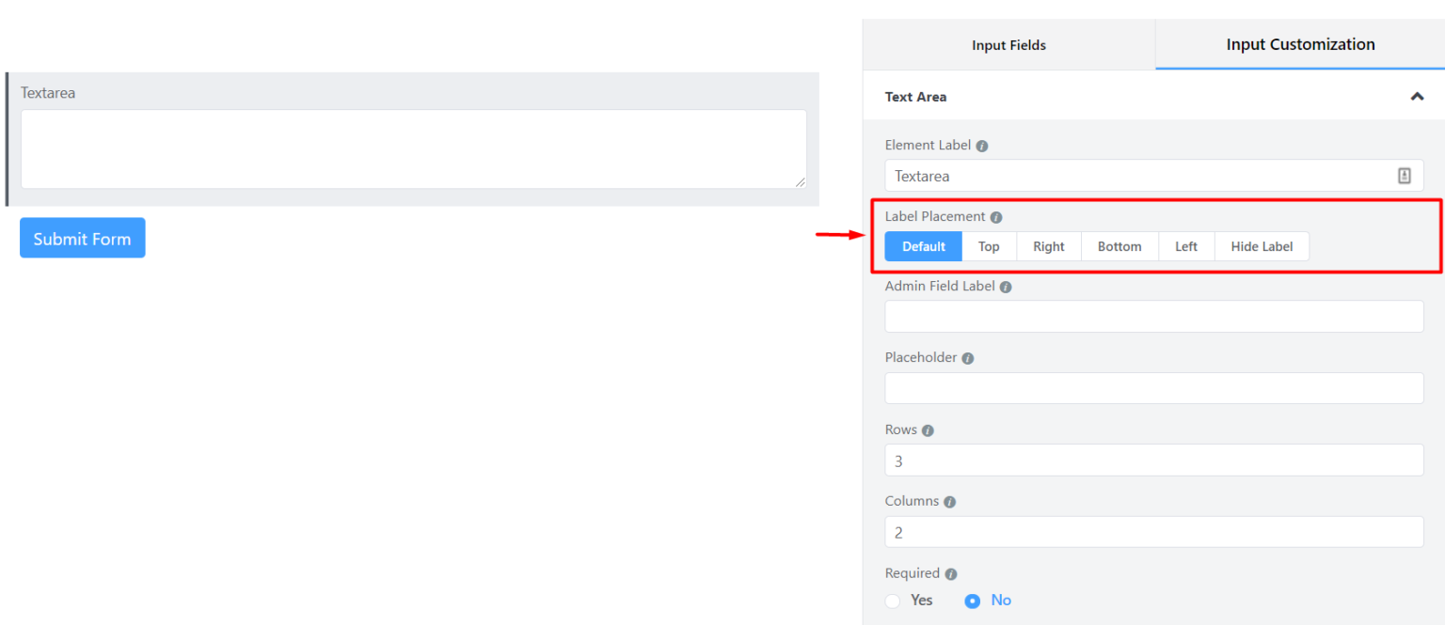
Task: Open the Required field tooltip icon
Action: tap(950, 572)
